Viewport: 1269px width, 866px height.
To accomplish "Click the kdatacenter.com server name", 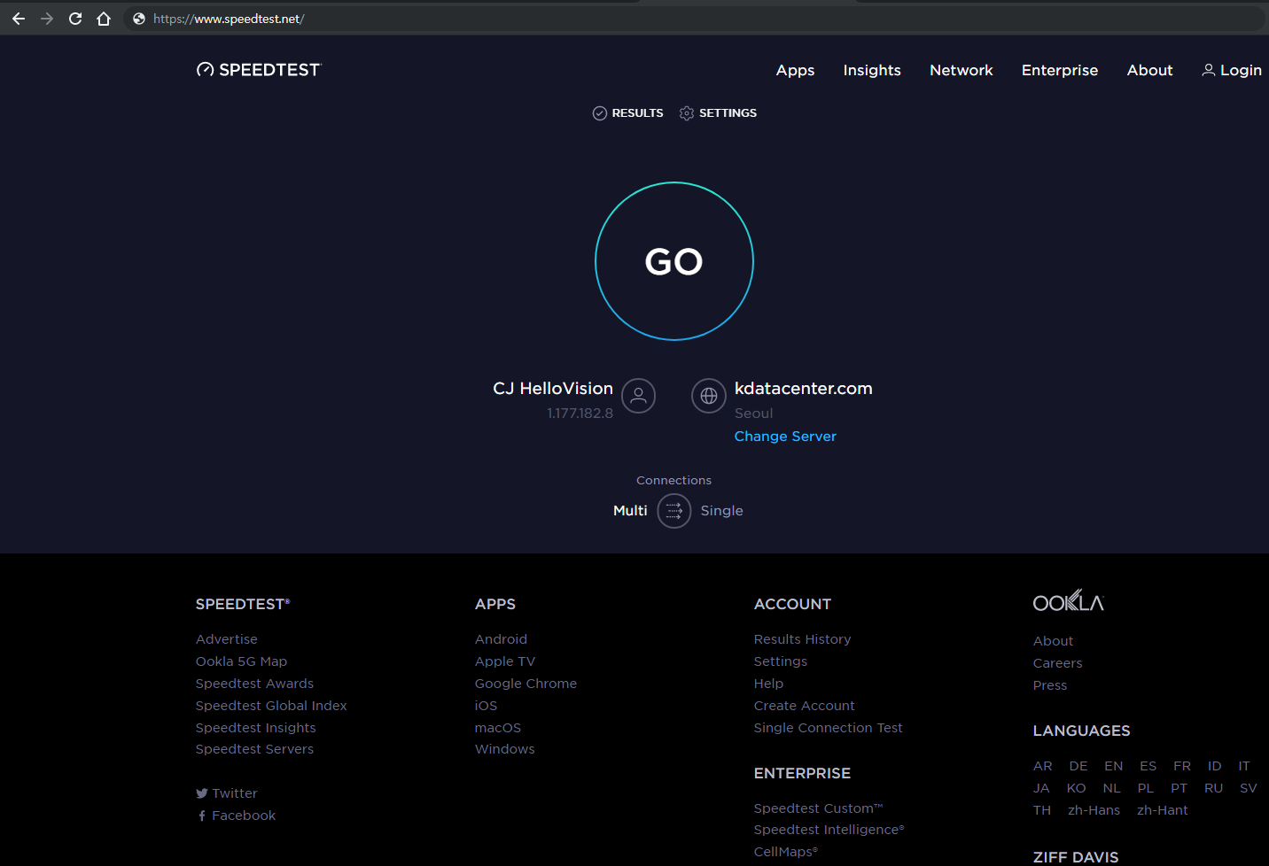I will (x=803, y=389).
